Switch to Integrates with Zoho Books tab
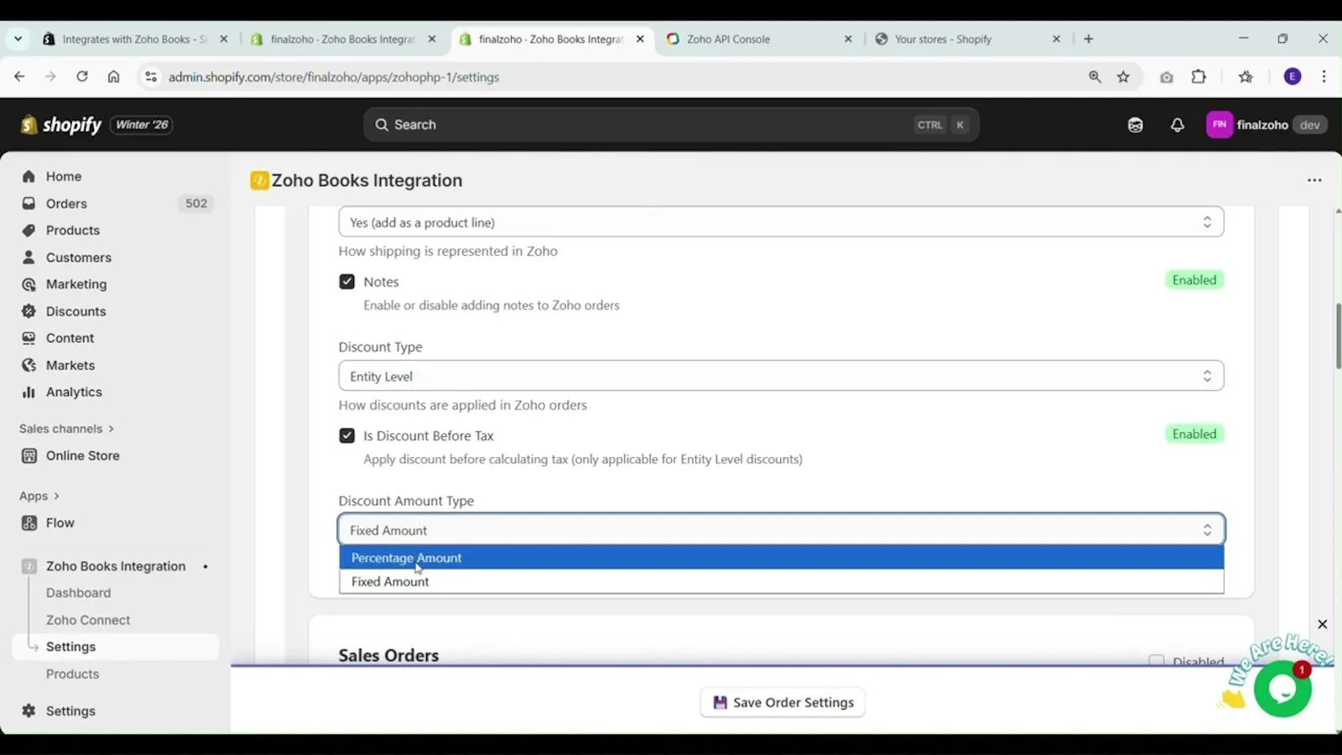The image size is (1342, 755). coord(133,39)
